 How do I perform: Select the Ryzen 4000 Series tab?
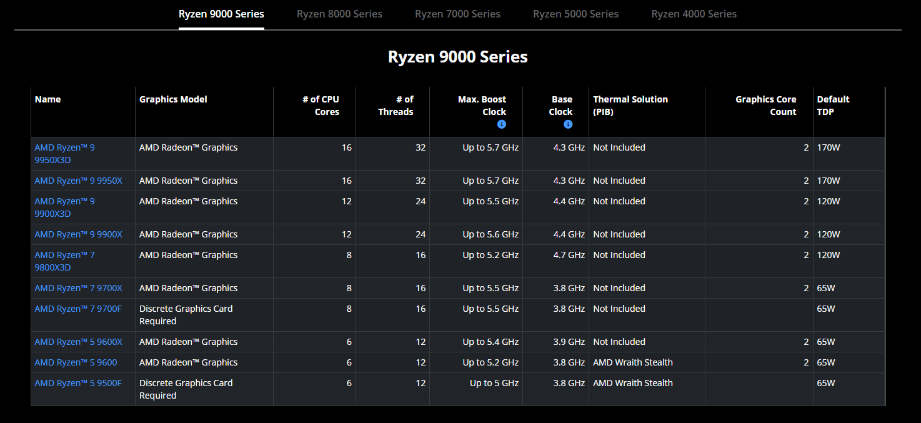tap(694, 14)
